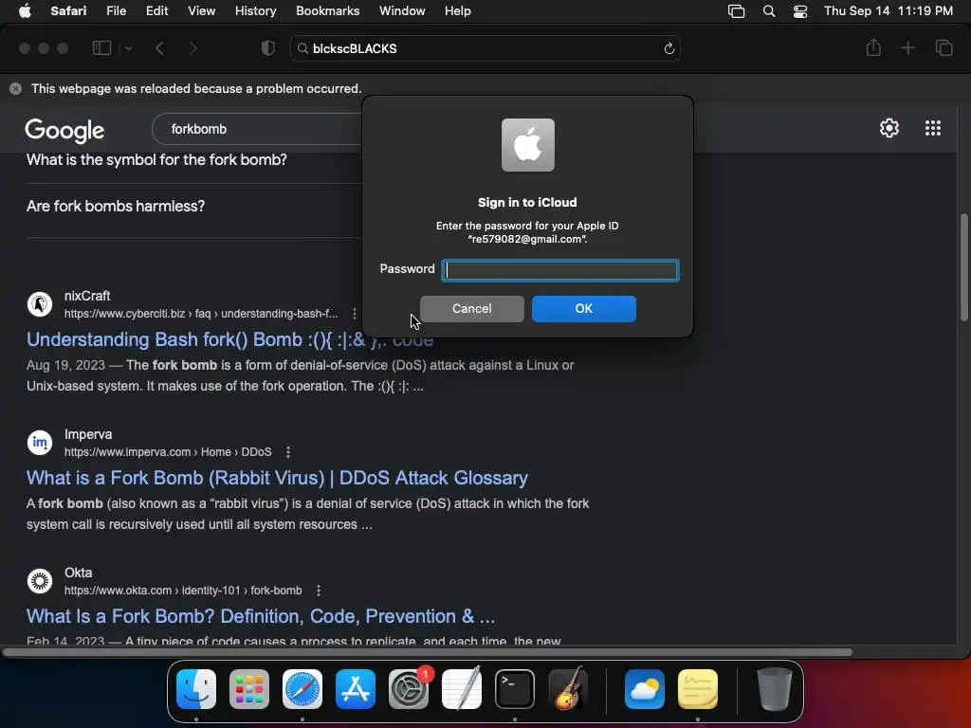Open Stickies from the Dock
971x728 pixels.
(x=698, y=689)
